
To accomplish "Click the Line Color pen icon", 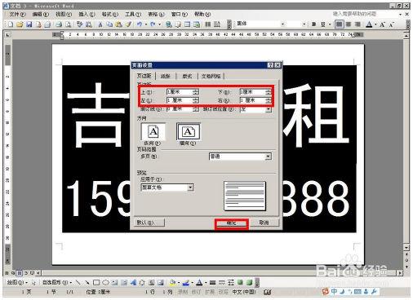I will pos(186,283).
